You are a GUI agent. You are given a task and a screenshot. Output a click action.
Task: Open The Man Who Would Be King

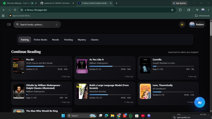point(42,111)
